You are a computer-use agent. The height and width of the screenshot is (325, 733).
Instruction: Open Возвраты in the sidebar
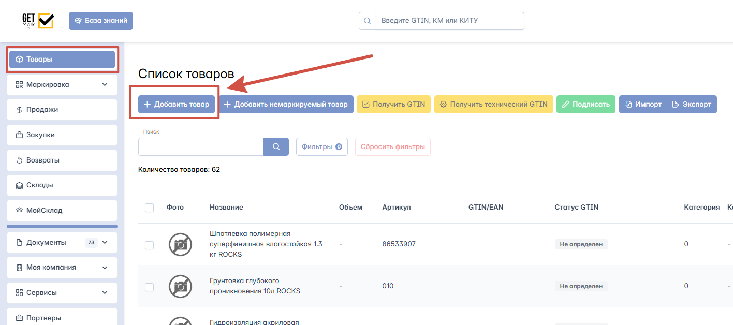pyautogui.click(x=62, y=160)
